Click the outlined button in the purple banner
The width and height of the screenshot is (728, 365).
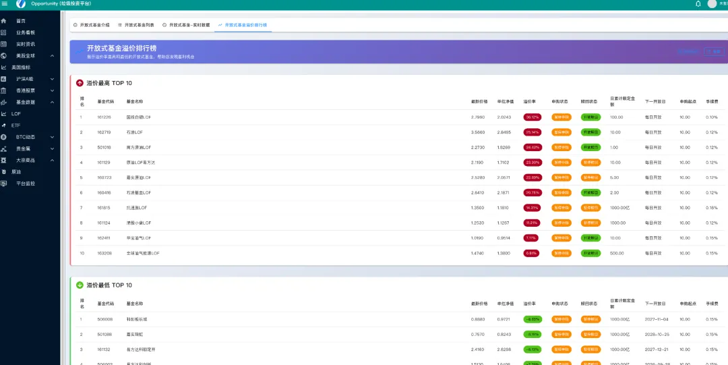tap(714, 51)
